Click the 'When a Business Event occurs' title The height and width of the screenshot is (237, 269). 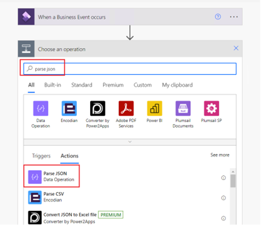click(72, 17)
